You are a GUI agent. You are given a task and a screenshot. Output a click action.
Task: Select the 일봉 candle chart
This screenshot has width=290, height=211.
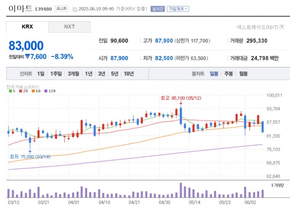tap(214, 74)
